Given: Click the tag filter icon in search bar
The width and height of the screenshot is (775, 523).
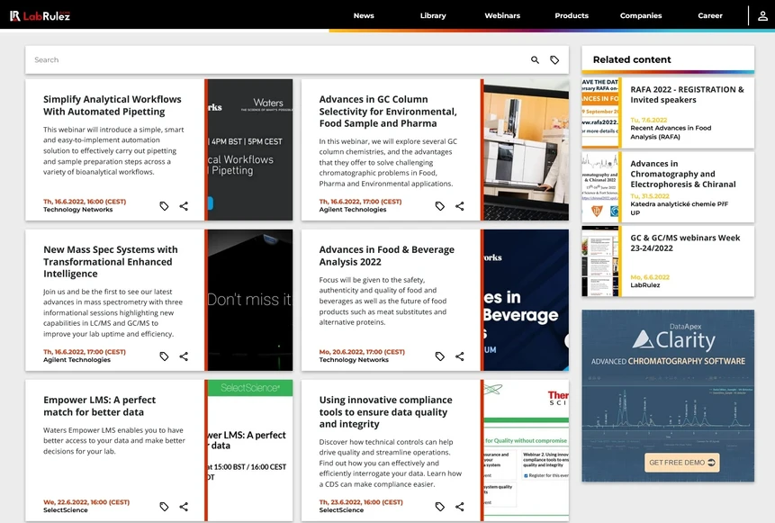Looking at the screenshot, I should click(x=554, y=59).
